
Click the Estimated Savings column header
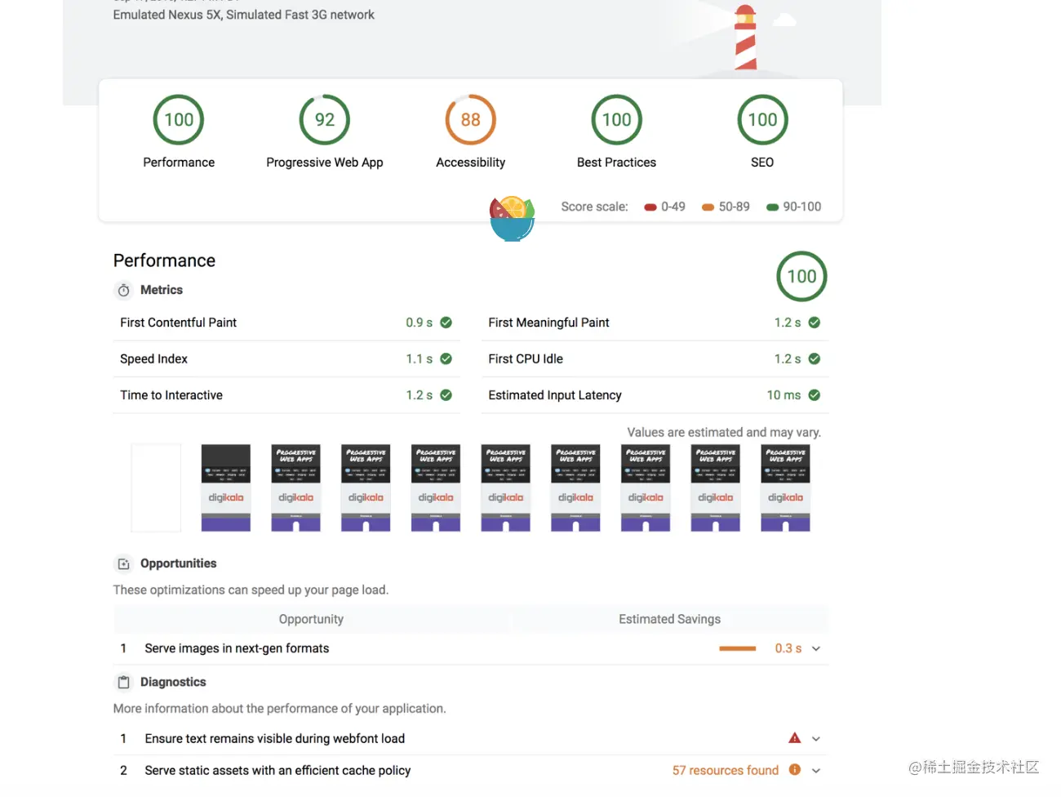pos(669,619)
